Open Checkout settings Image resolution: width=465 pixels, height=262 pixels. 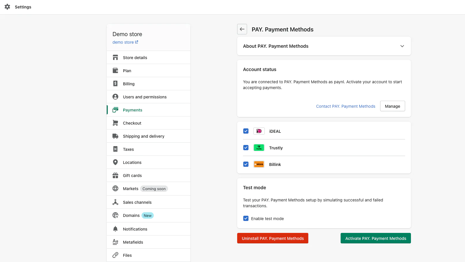tap(149, 123)
